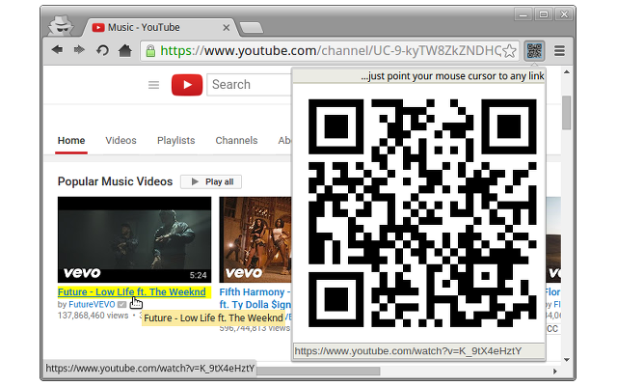Minimize the browser window
Image resolution: width=617 pixels, height=386 pixels.
pos(523,15)
